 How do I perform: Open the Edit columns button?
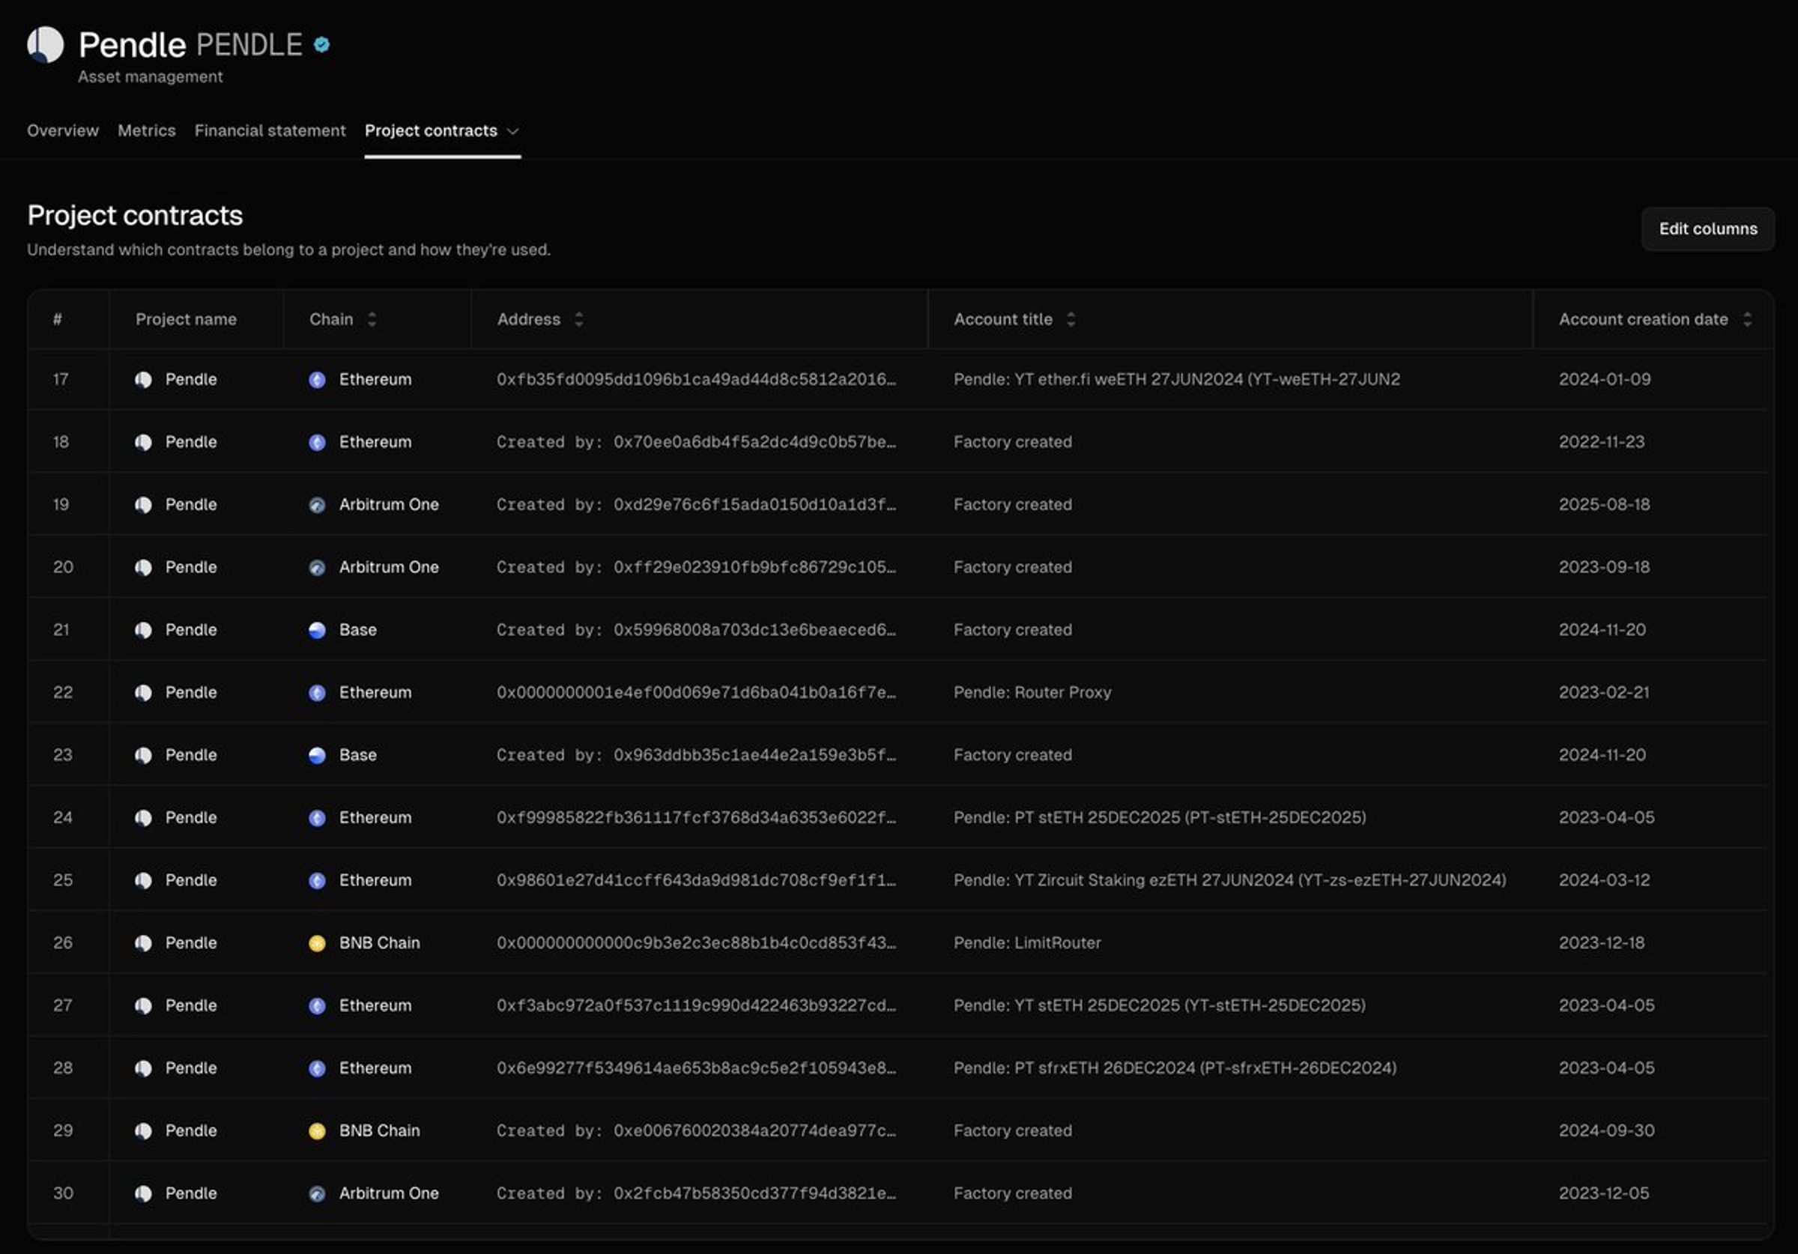tap(1708, 228)
